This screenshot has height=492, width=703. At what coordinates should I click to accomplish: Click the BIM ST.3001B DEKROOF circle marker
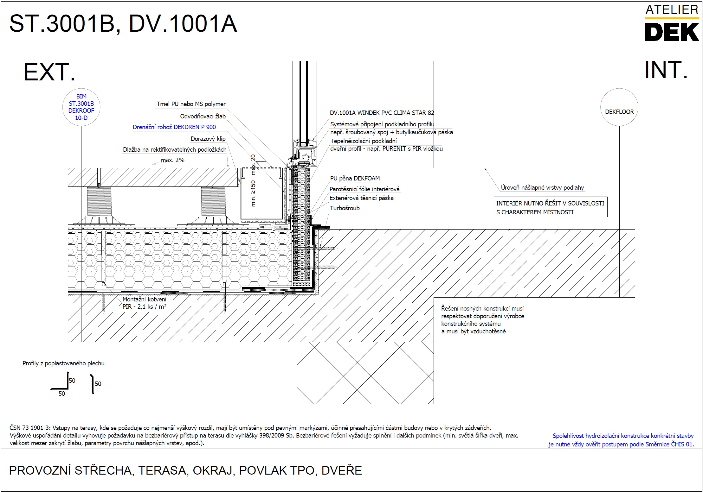coord(81,107)
